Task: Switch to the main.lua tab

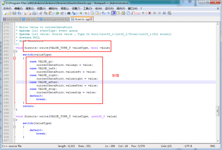Action: (11, 19)
